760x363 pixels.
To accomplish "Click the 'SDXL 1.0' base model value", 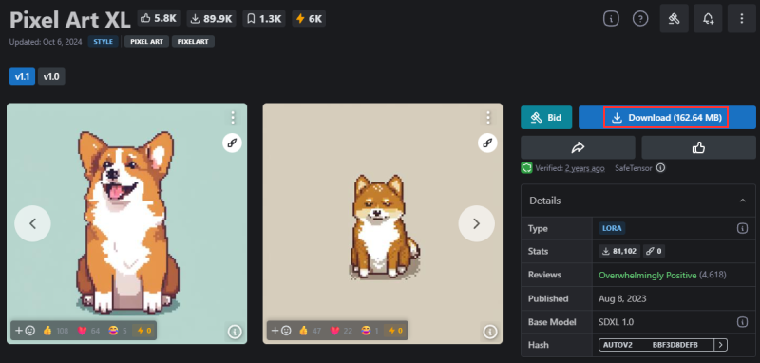I will click(616, 322).
